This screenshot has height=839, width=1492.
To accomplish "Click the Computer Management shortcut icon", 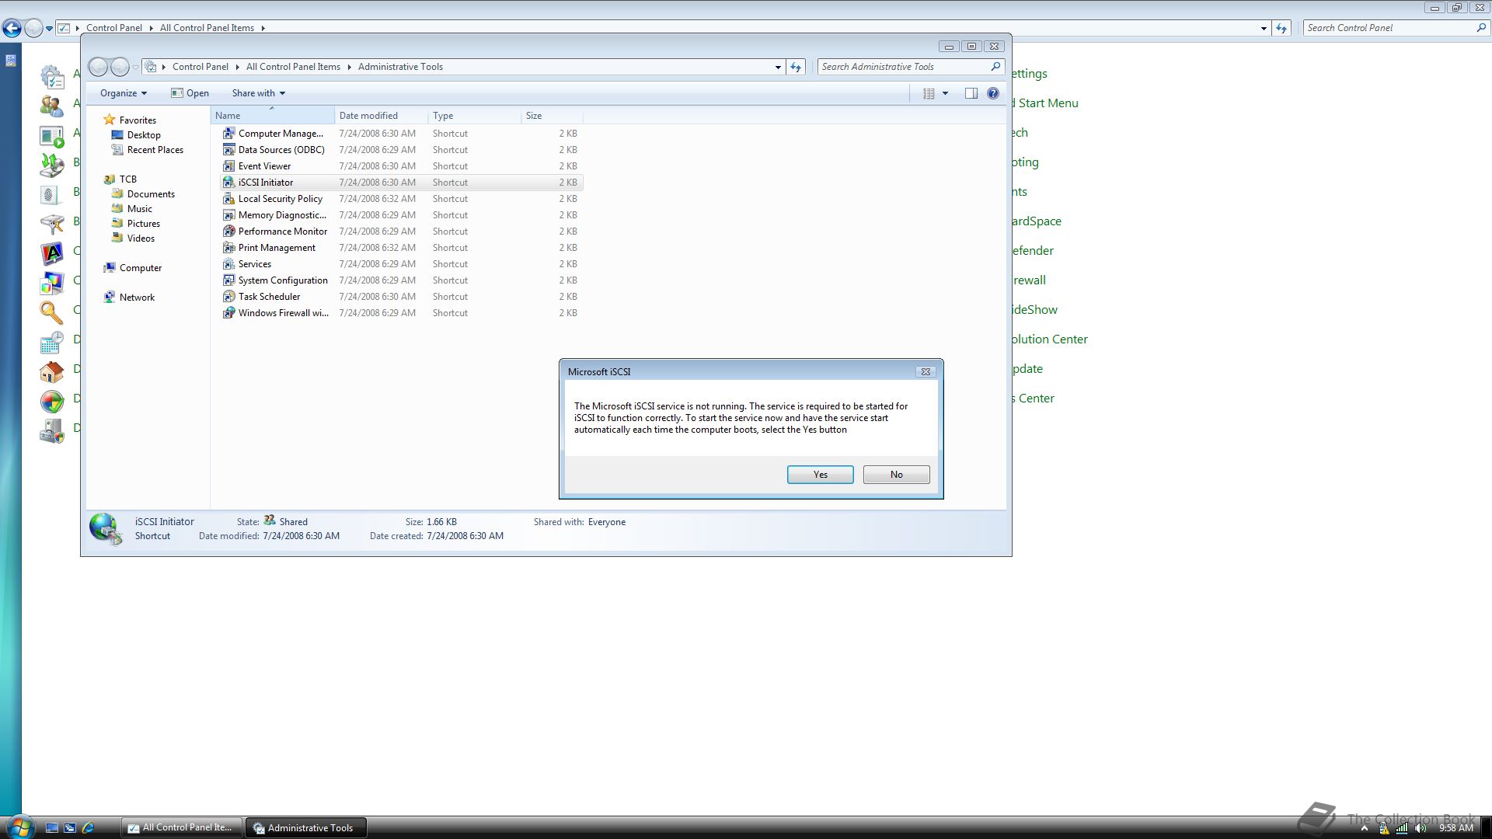I will 228,134.
